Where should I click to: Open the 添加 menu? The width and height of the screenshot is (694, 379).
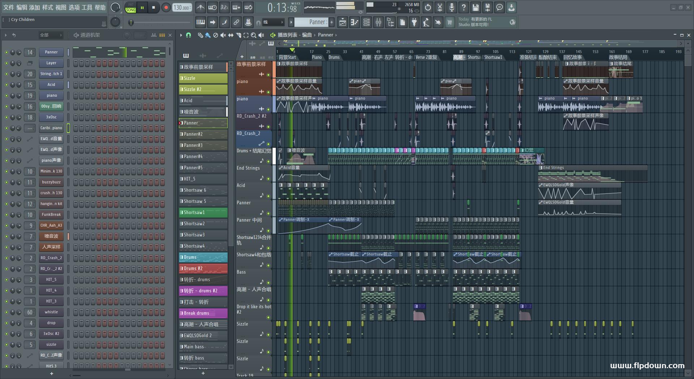[35, 7]
